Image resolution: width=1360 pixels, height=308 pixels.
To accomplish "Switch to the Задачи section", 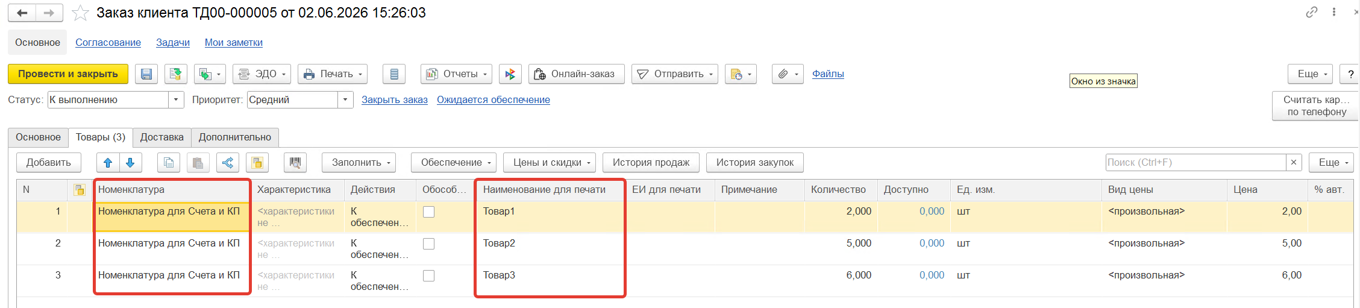I will 173,43.
